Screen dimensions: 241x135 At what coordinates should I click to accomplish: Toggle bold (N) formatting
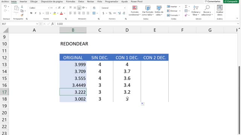(x=31, y=13)
